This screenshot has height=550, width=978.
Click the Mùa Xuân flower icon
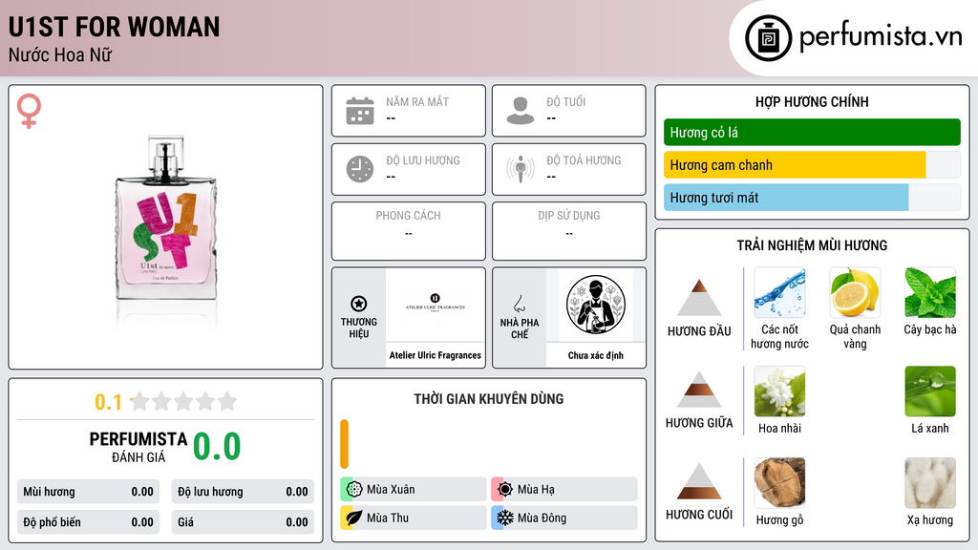(x=354, y=490)
